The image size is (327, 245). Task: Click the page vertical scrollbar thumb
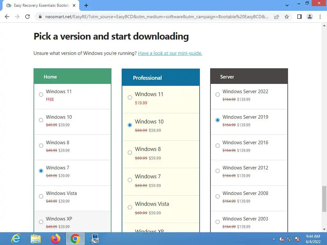[324, 199]
